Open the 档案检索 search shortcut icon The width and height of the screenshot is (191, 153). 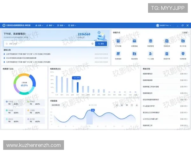pyautogui.click(x=166, y=41)
